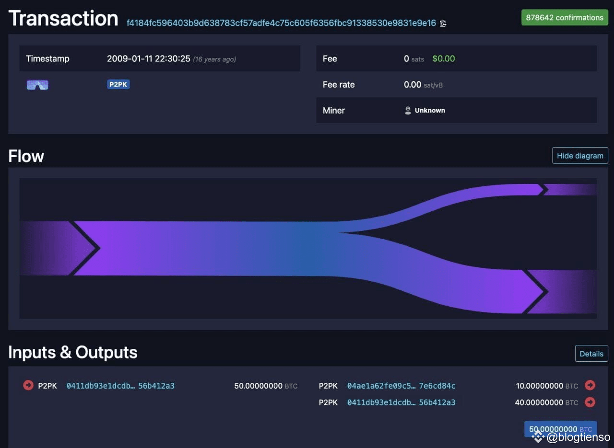Click the full transaction hash f4184fc5...
Screen dimensions: 614x448
[281, 23]
